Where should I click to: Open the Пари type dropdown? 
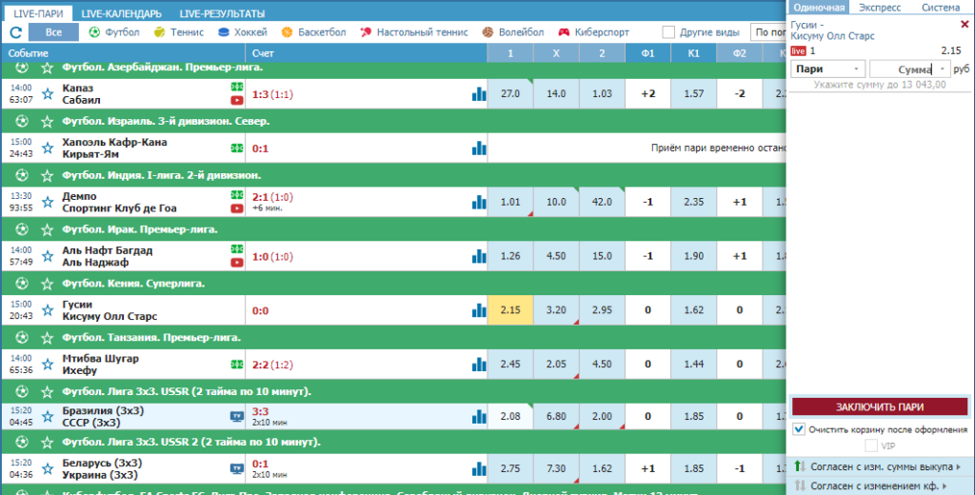pyautogui.click(x=827, y=69)
